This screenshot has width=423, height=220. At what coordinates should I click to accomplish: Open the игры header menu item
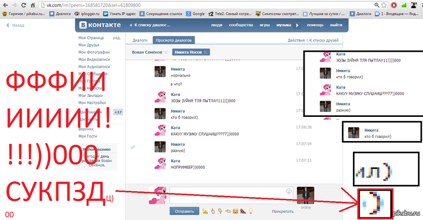[x=265, y=25]
